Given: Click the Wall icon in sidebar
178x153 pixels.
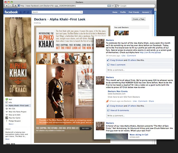Looking at the screenshot, I should tap(7, 99).
